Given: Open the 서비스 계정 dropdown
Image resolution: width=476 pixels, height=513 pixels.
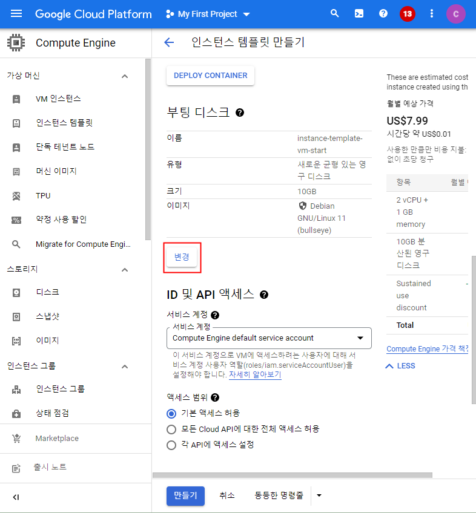Looking at the screenshot, I should tap(269, 338).
